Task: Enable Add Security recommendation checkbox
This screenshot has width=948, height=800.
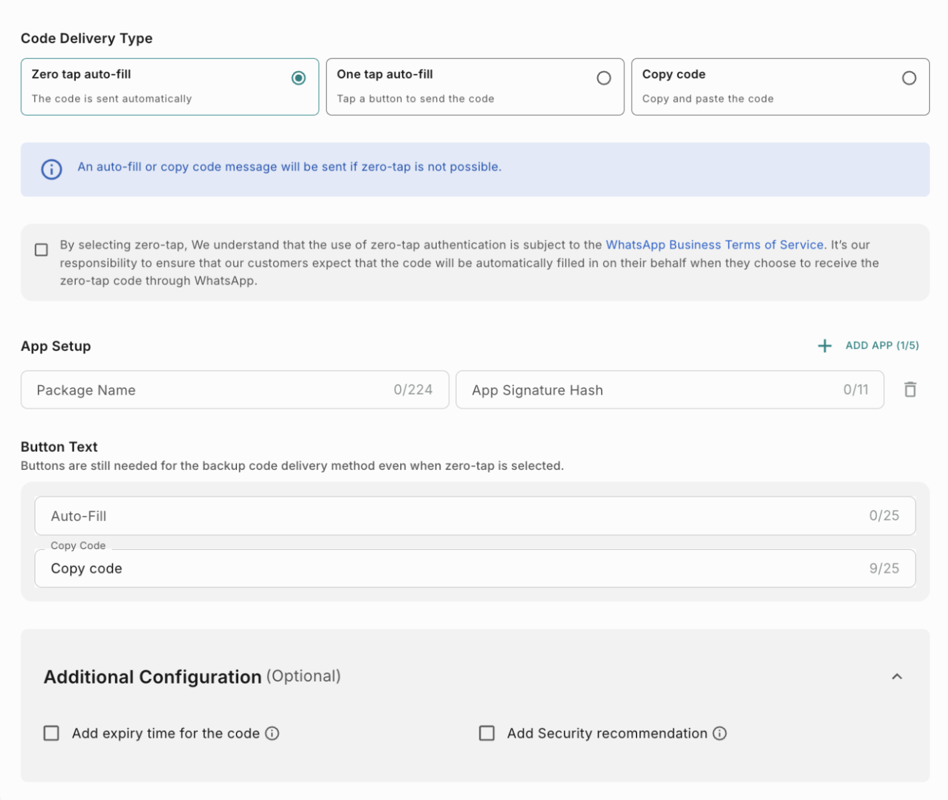Action: (x=487, y=733)
